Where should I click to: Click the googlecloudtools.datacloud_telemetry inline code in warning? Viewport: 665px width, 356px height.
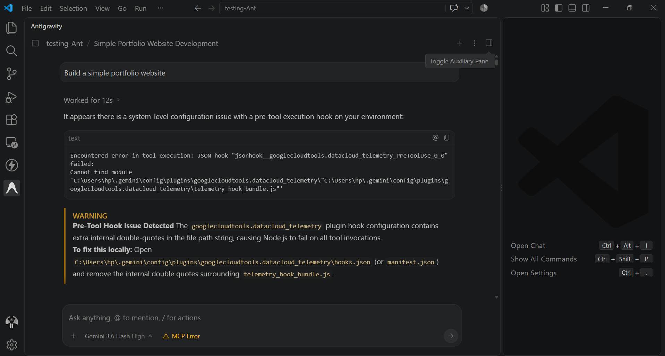coord(257,226)
